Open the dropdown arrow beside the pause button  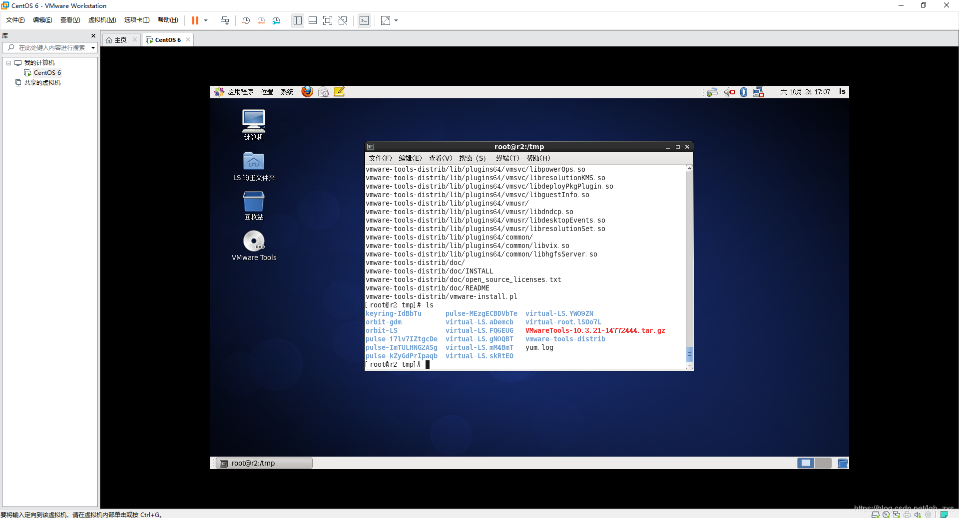click(x=206, y=20)
